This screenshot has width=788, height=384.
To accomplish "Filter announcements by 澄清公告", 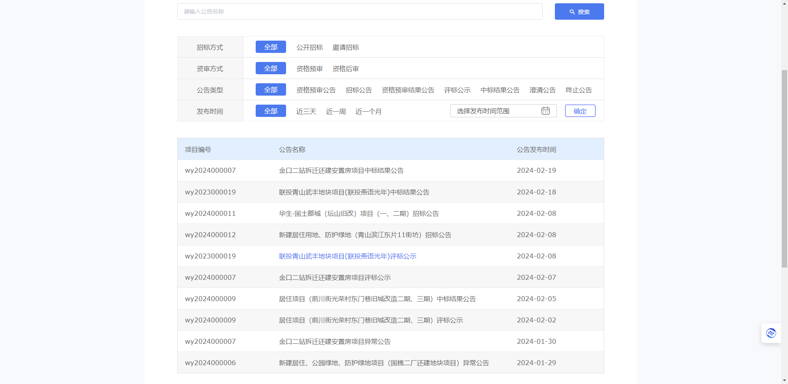I will 543,90.
